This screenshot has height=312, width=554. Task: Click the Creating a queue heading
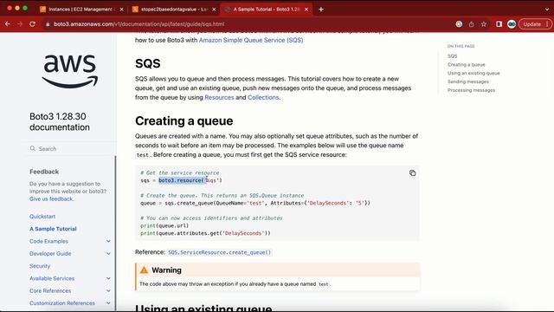(184, 120)
